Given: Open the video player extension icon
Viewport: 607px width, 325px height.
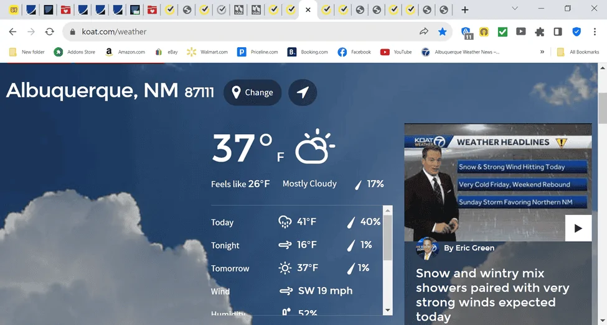Looking at the screenshot, I should [521, 31].
